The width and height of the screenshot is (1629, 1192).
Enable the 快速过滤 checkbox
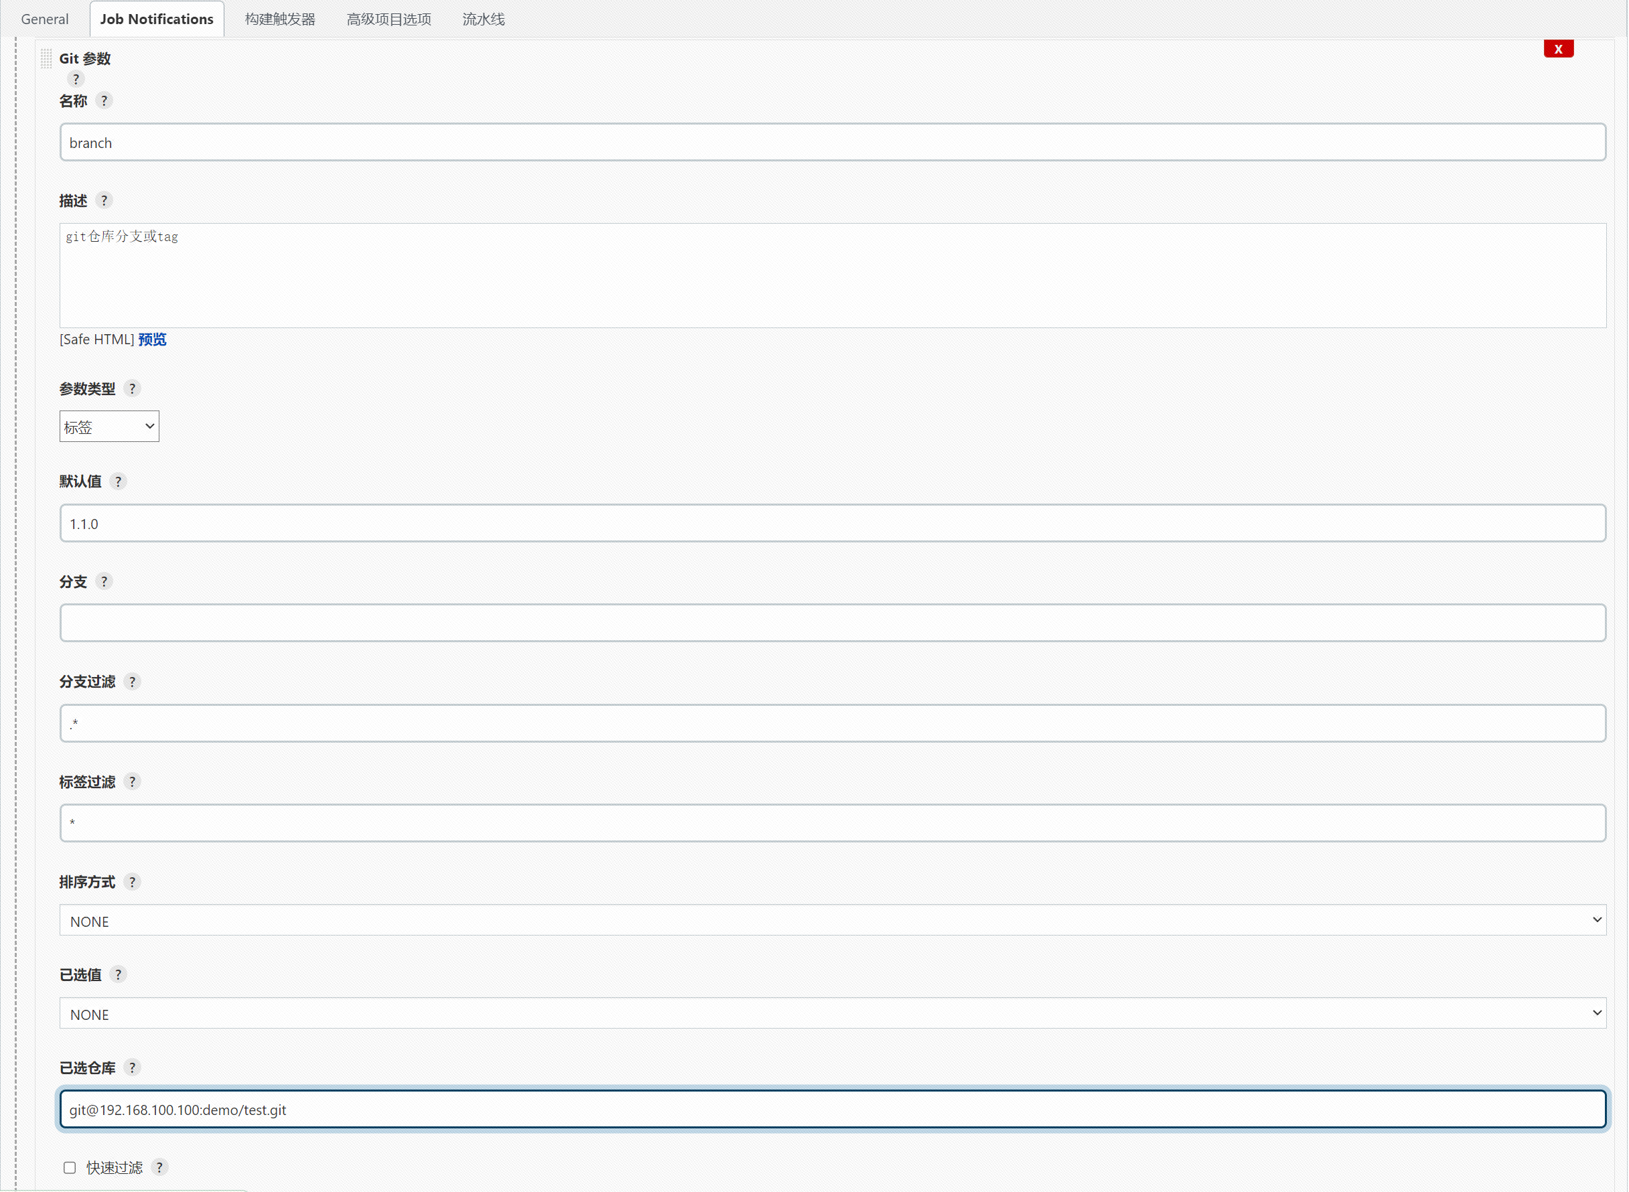pos(69,1167)
